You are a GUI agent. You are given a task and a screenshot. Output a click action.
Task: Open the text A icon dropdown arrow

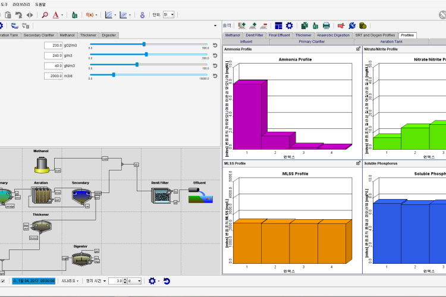(x=62, y=15)
